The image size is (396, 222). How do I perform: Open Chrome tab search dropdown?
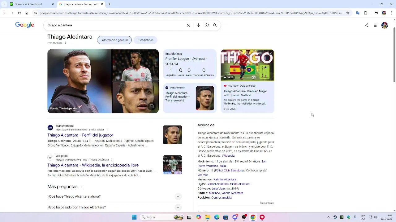coord(4,4)
